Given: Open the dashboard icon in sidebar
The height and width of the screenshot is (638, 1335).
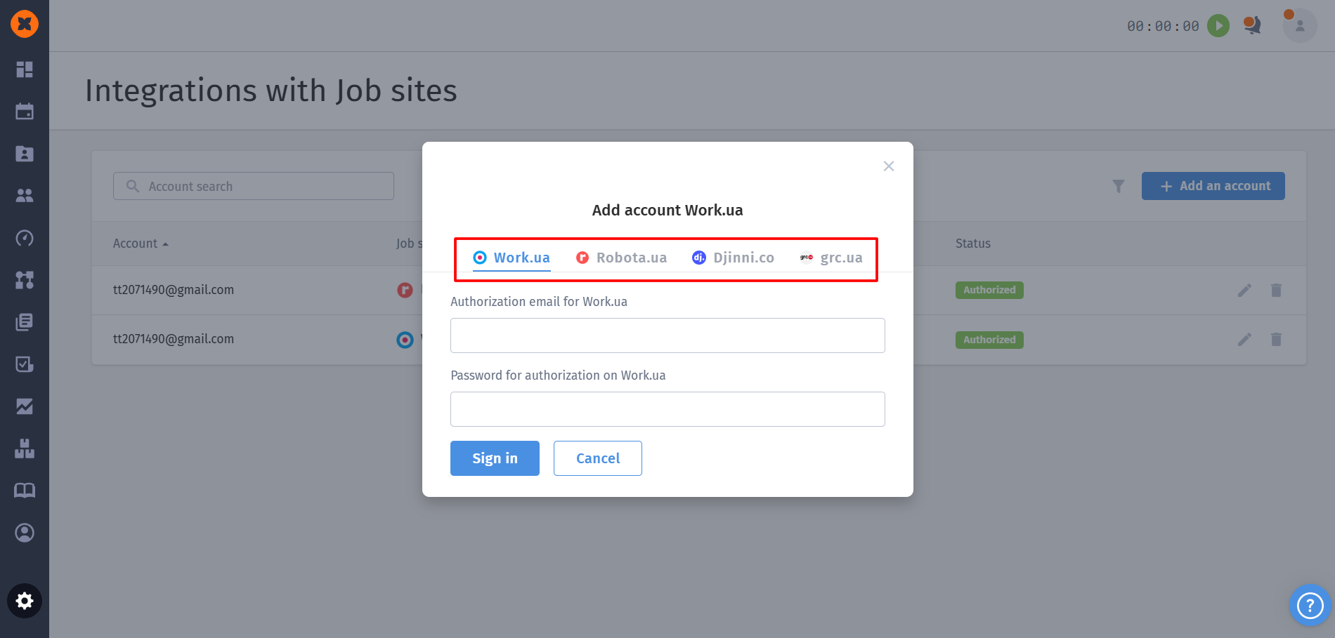Looking at the screenshot, I should tap(25, 69).
